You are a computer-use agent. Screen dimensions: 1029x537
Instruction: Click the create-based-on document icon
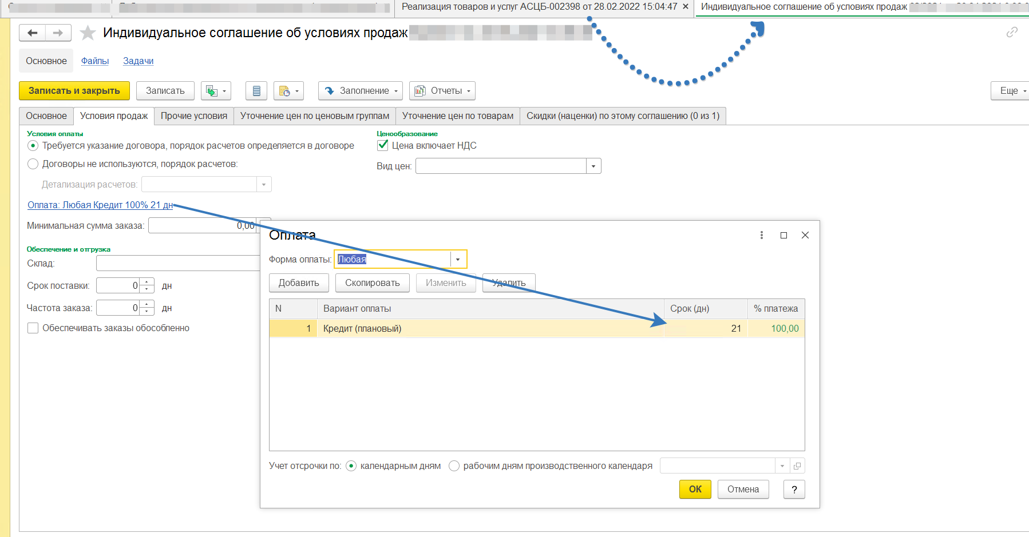coord(212,91)
